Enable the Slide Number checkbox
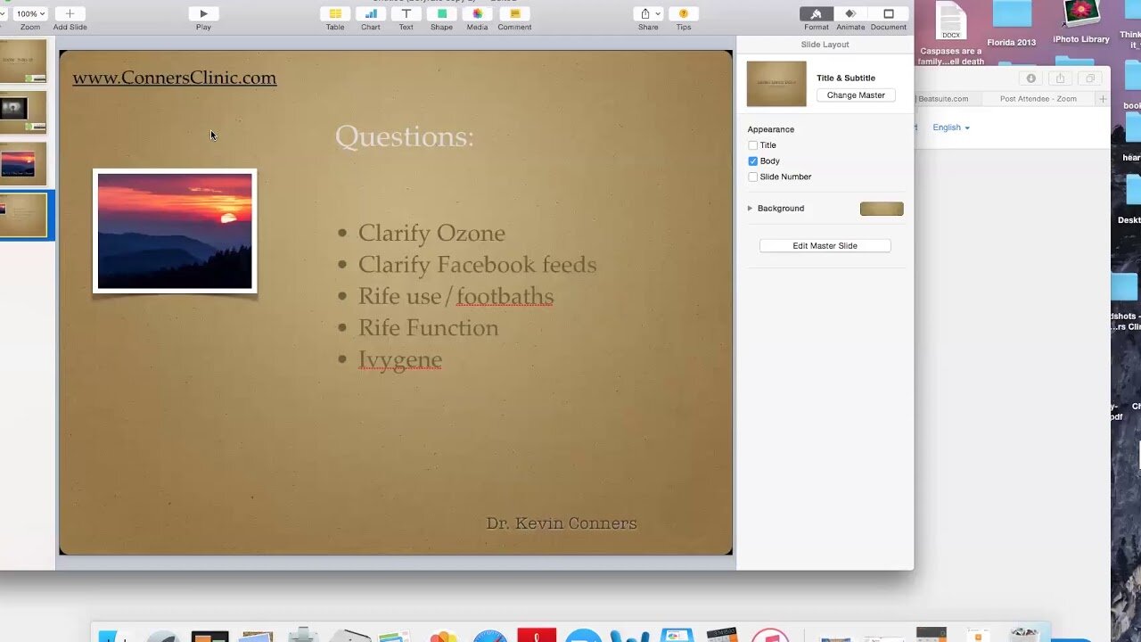This screenshot has width=1141, height=642. [x=753, y=177]
